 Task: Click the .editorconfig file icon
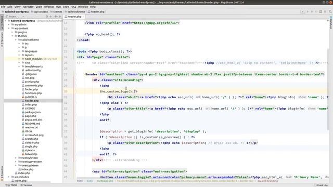(23, 71)
